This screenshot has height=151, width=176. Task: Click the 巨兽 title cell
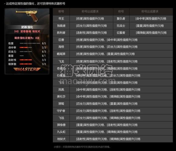[x=61, y=40]
